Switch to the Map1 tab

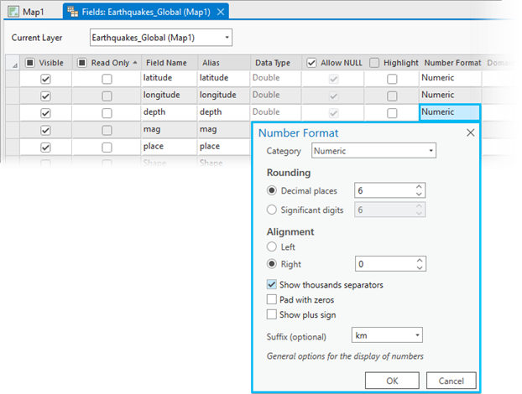30,12
